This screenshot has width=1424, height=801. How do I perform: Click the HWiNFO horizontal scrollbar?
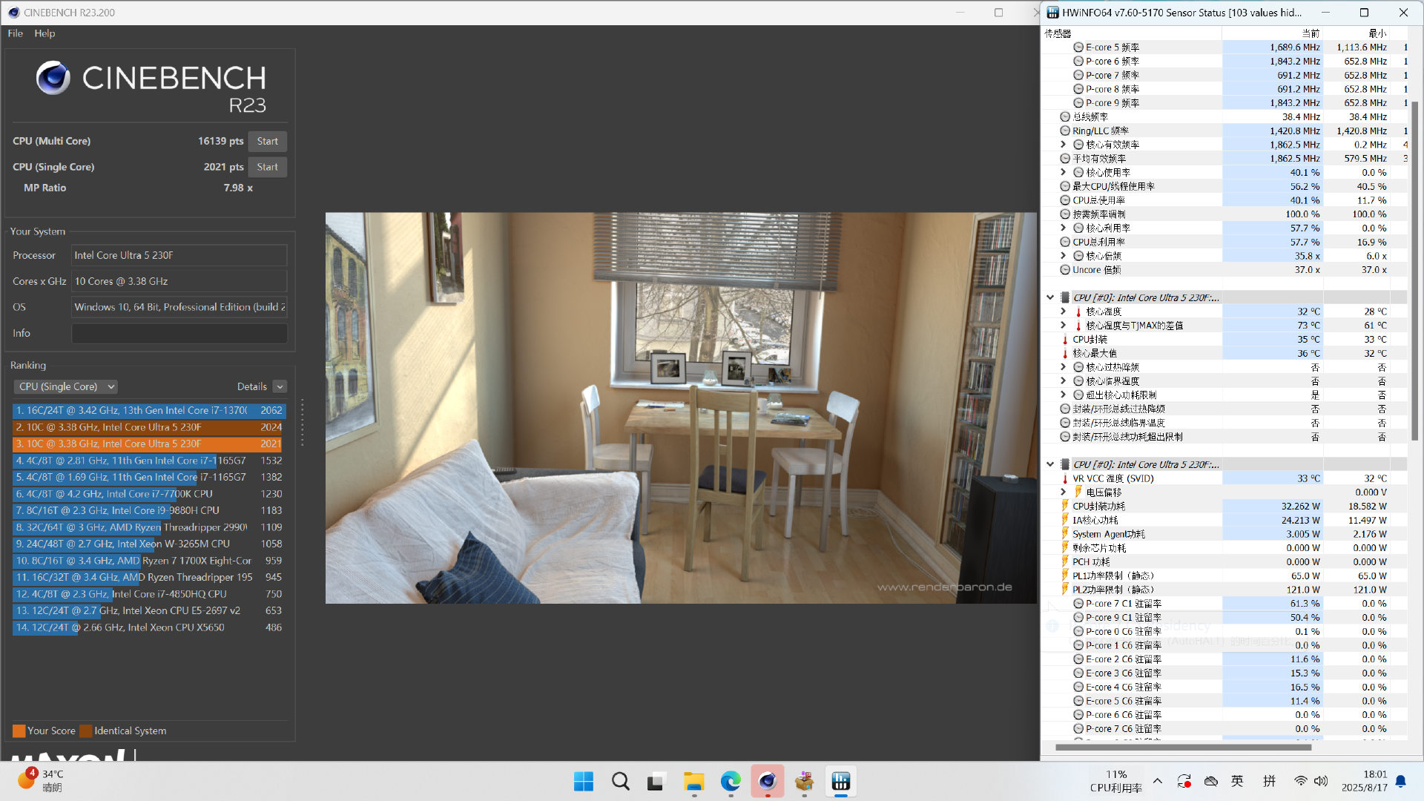click(1183, 747)
